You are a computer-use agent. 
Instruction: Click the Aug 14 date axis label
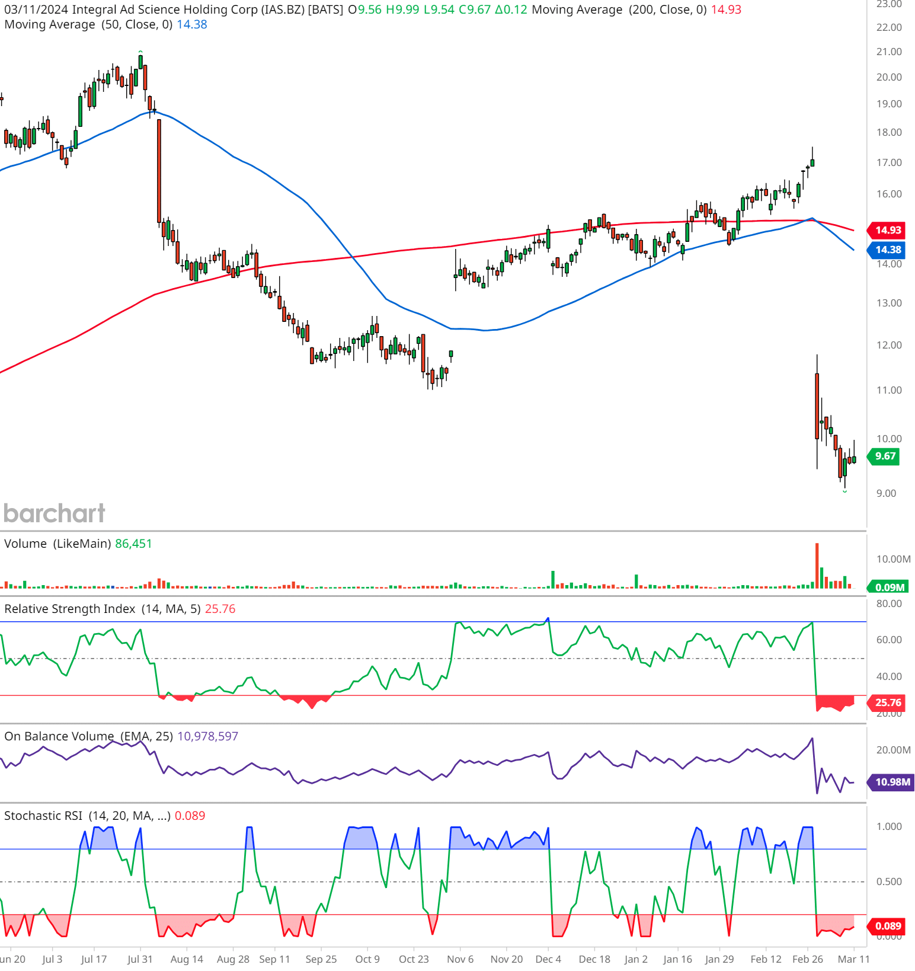[187, 959]
